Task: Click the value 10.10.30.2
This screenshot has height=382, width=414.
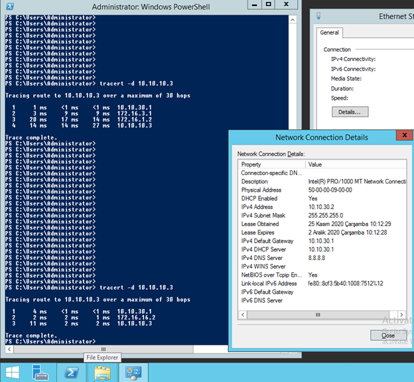Action: [x=321, y=207]
